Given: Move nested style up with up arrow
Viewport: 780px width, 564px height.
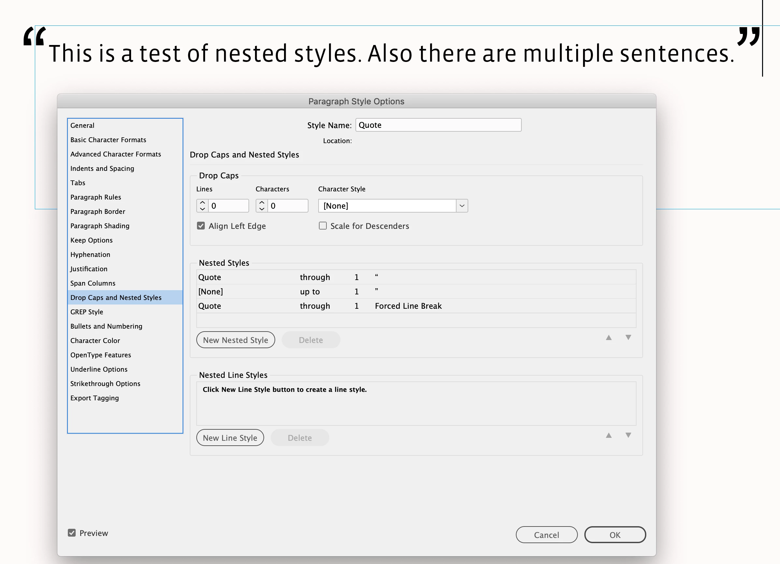Looking at the screenshot, I should (x=608, y=337).
